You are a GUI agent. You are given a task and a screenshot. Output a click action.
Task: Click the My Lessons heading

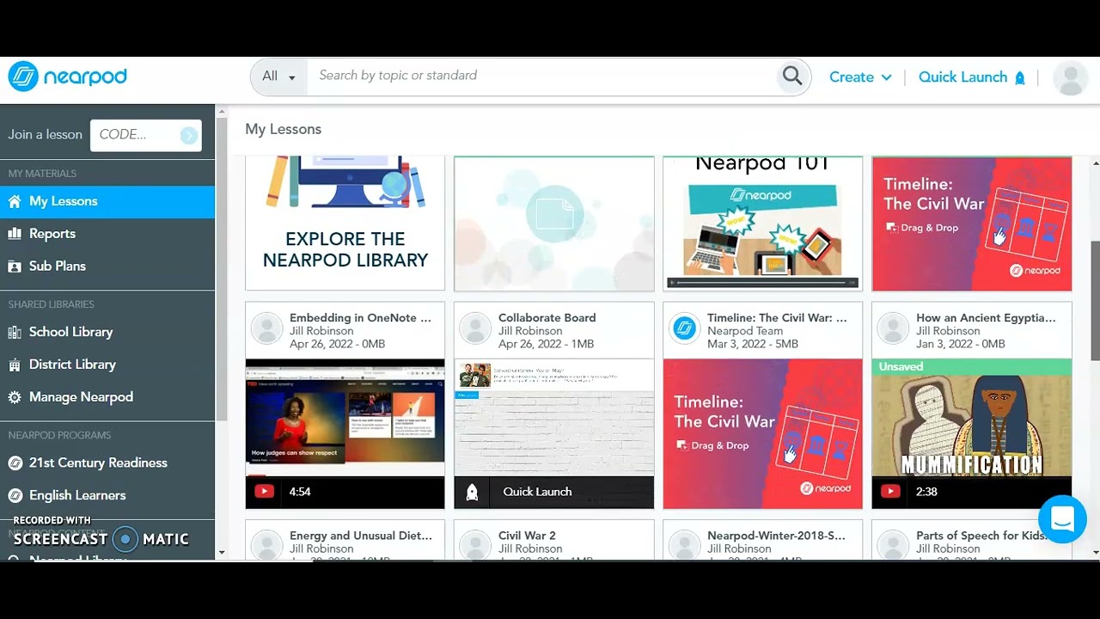[x=283, y=129]
